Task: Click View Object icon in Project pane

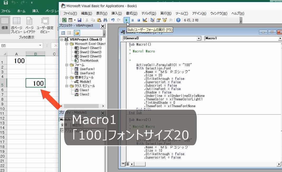Action: click(x=69, y=33)
